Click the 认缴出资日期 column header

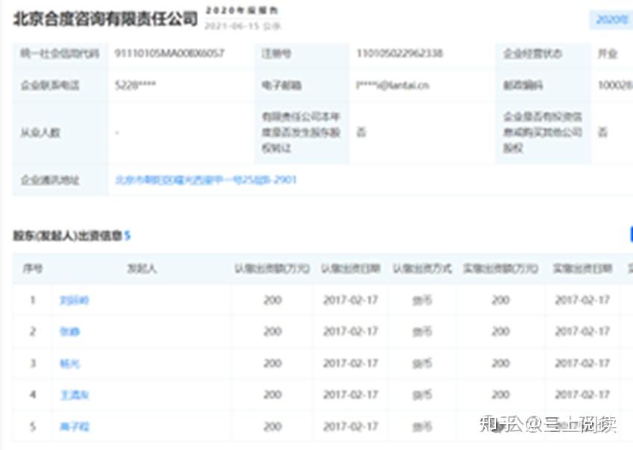click(x=351, y=269)
